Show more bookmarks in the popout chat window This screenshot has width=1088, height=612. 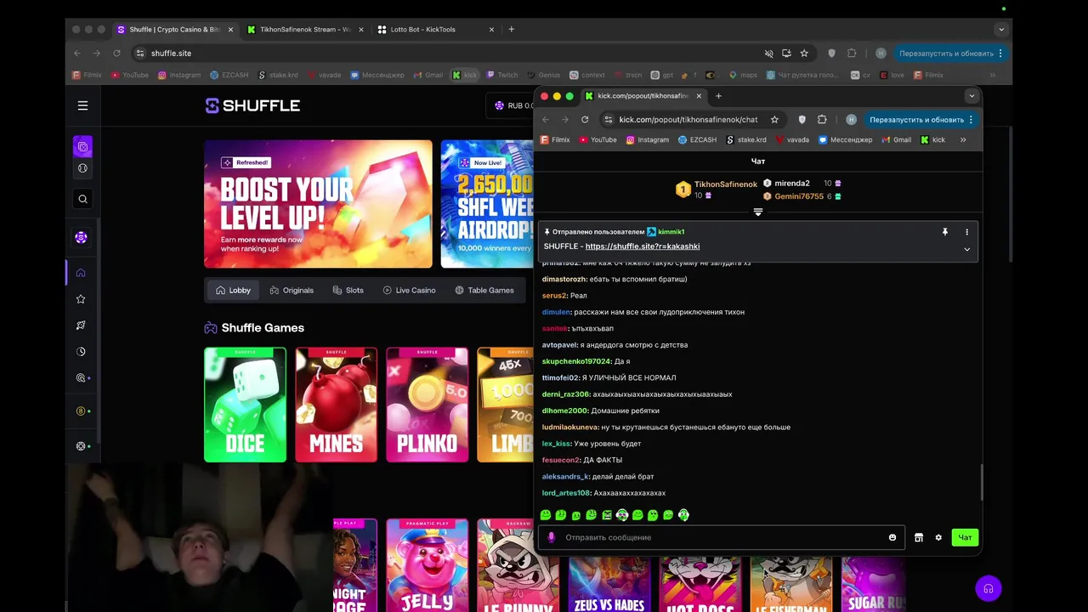coord(963,139)
